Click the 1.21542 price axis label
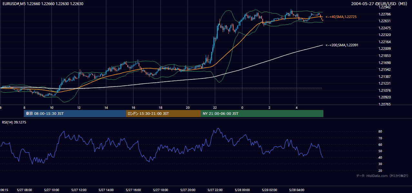 point(385,69)
